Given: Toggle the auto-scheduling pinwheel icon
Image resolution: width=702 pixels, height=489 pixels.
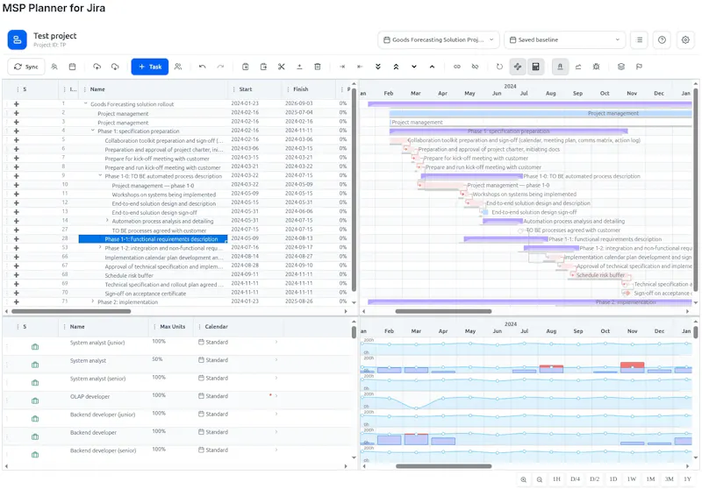Looking at the screenshot, I should (x=518, y=67).
